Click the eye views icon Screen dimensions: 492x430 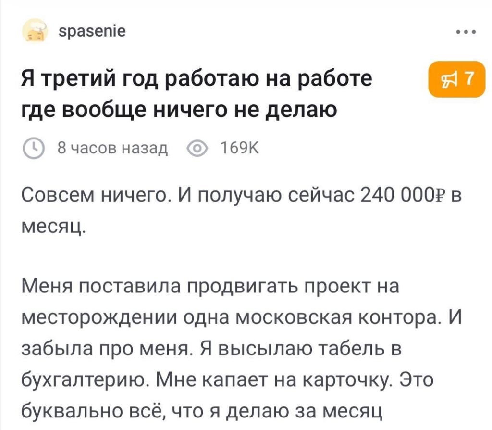click(197, 148)
